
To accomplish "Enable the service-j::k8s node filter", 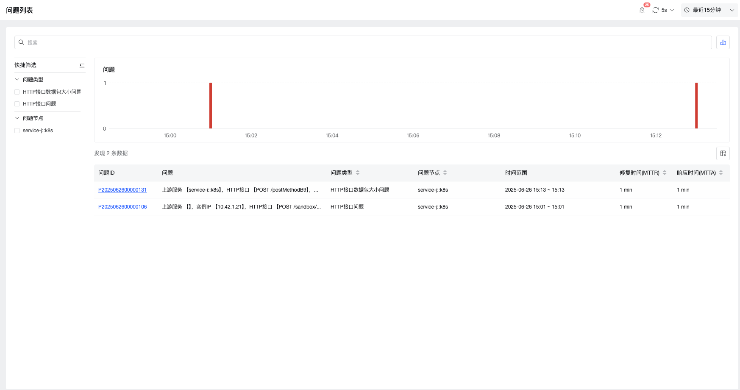I will pyautogui.click(x=17, y=131).
